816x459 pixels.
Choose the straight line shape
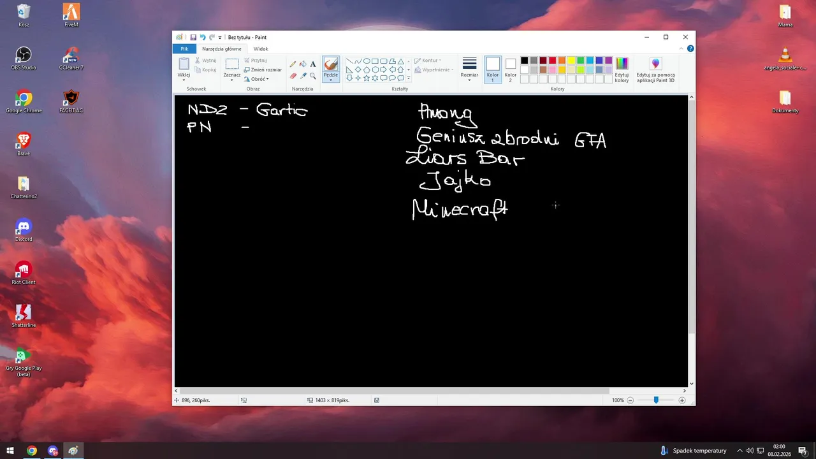(x=349, y=61)
